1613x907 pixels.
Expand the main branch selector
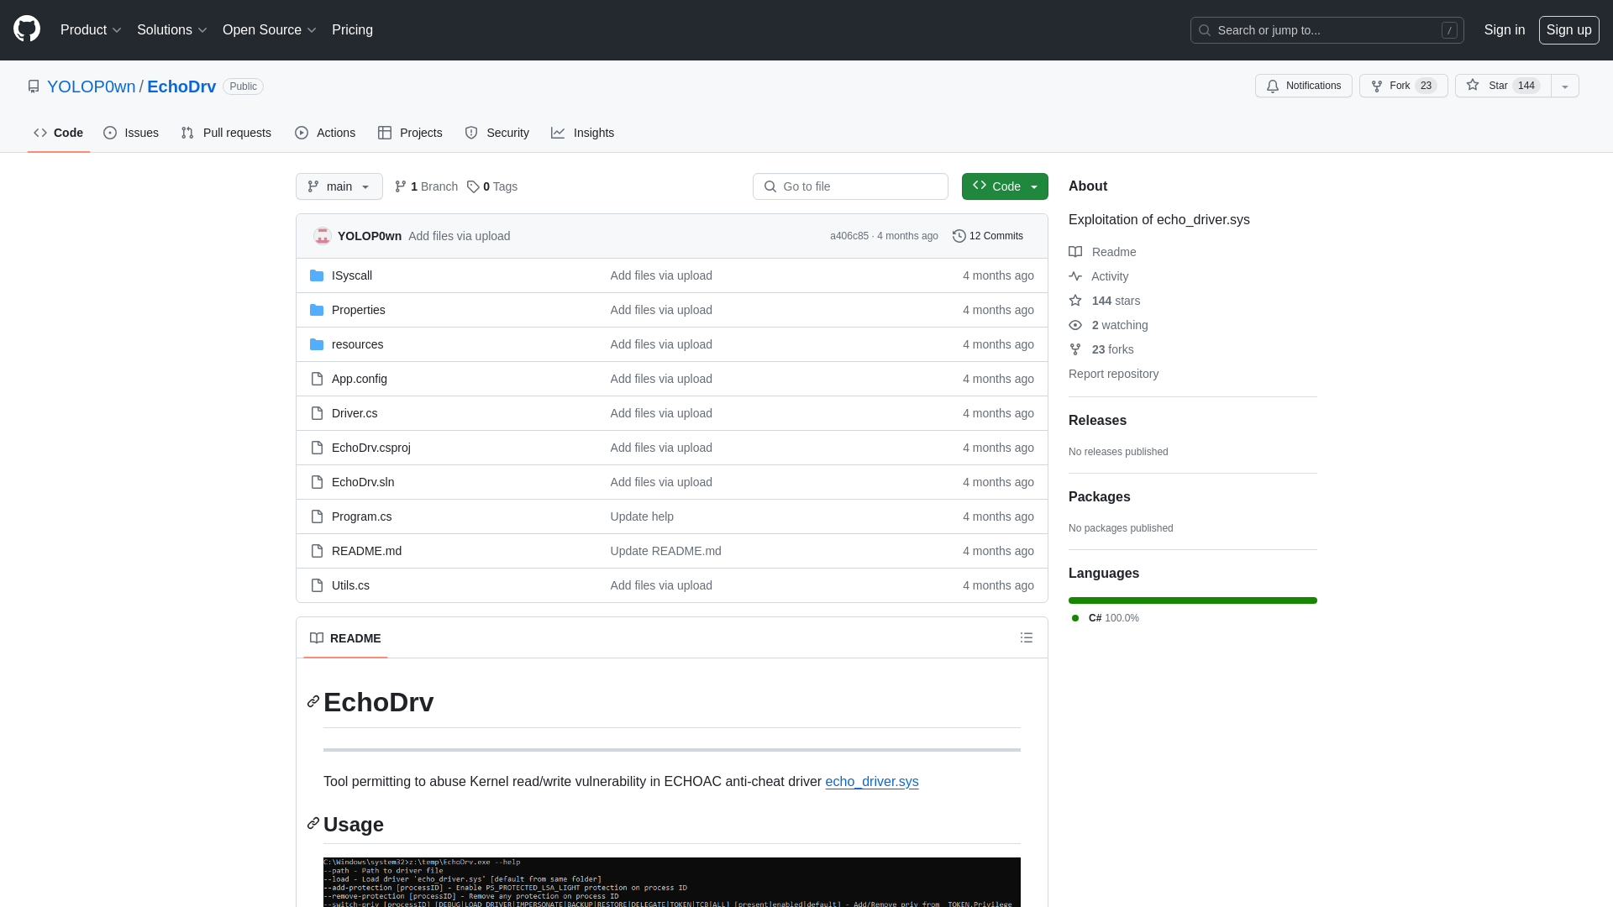pos(339,186)
